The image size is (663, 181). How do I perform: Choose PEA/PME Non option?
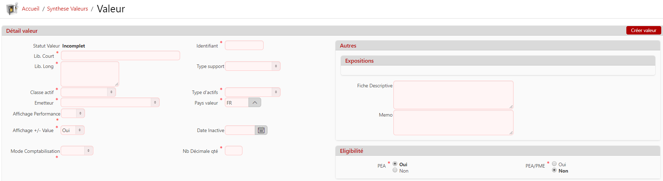click(554, 170)
